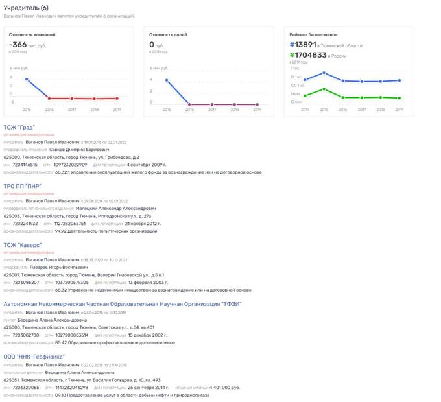Click the 2019 blue point in rating chart
This screenshot has width=441, height=402.
pyautogui.click(x=399, y=80)
